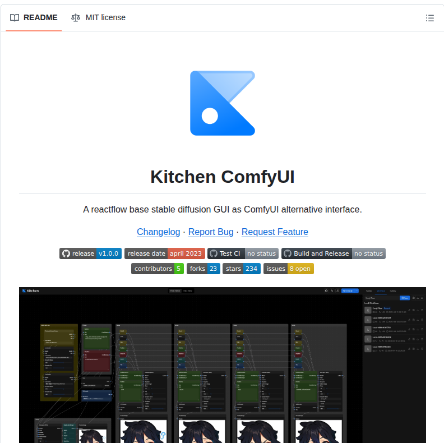
Task: Select the reactflow base stable diffusion description
Action: [223, 209]
